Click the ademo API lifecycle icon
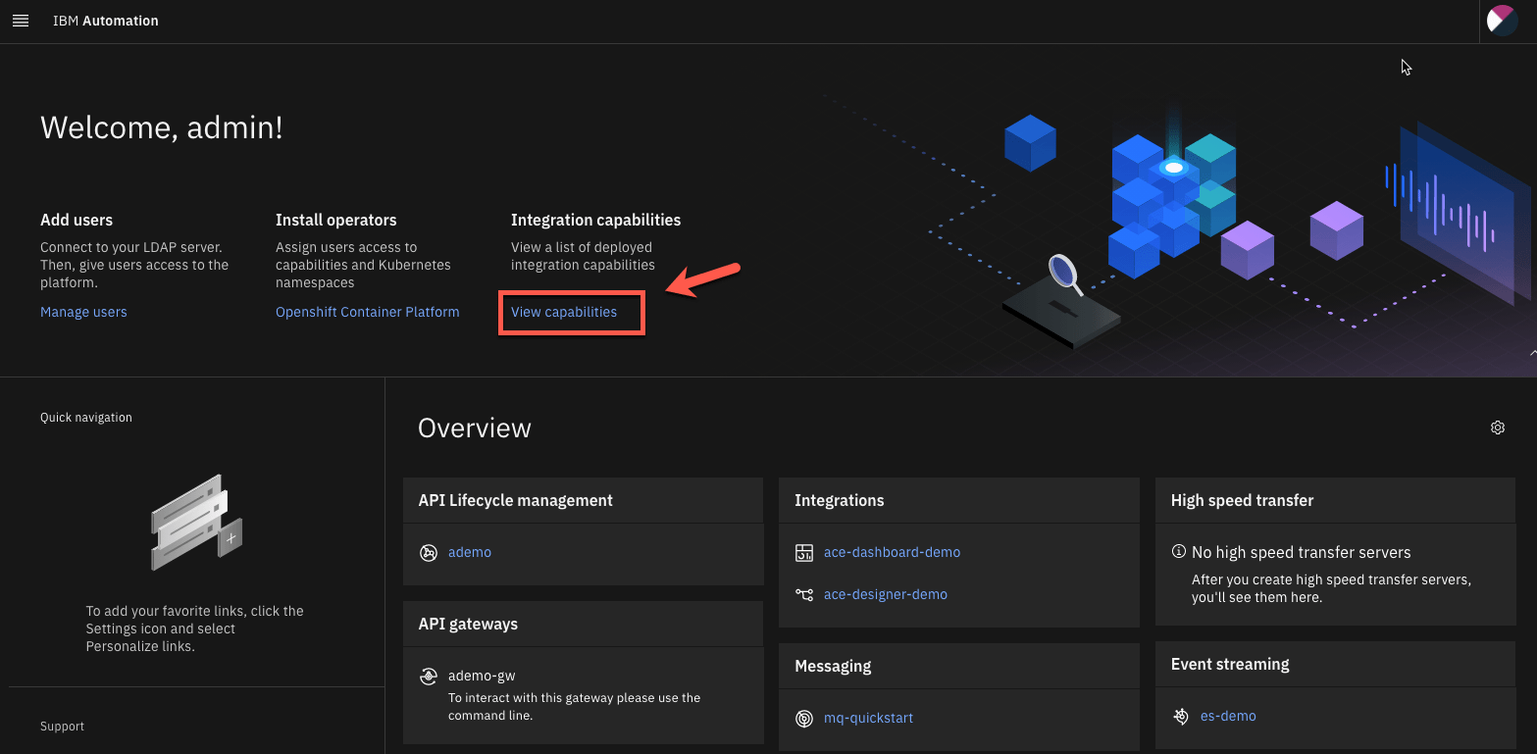This screenshot has height=754, width=1537. point(429,552)
